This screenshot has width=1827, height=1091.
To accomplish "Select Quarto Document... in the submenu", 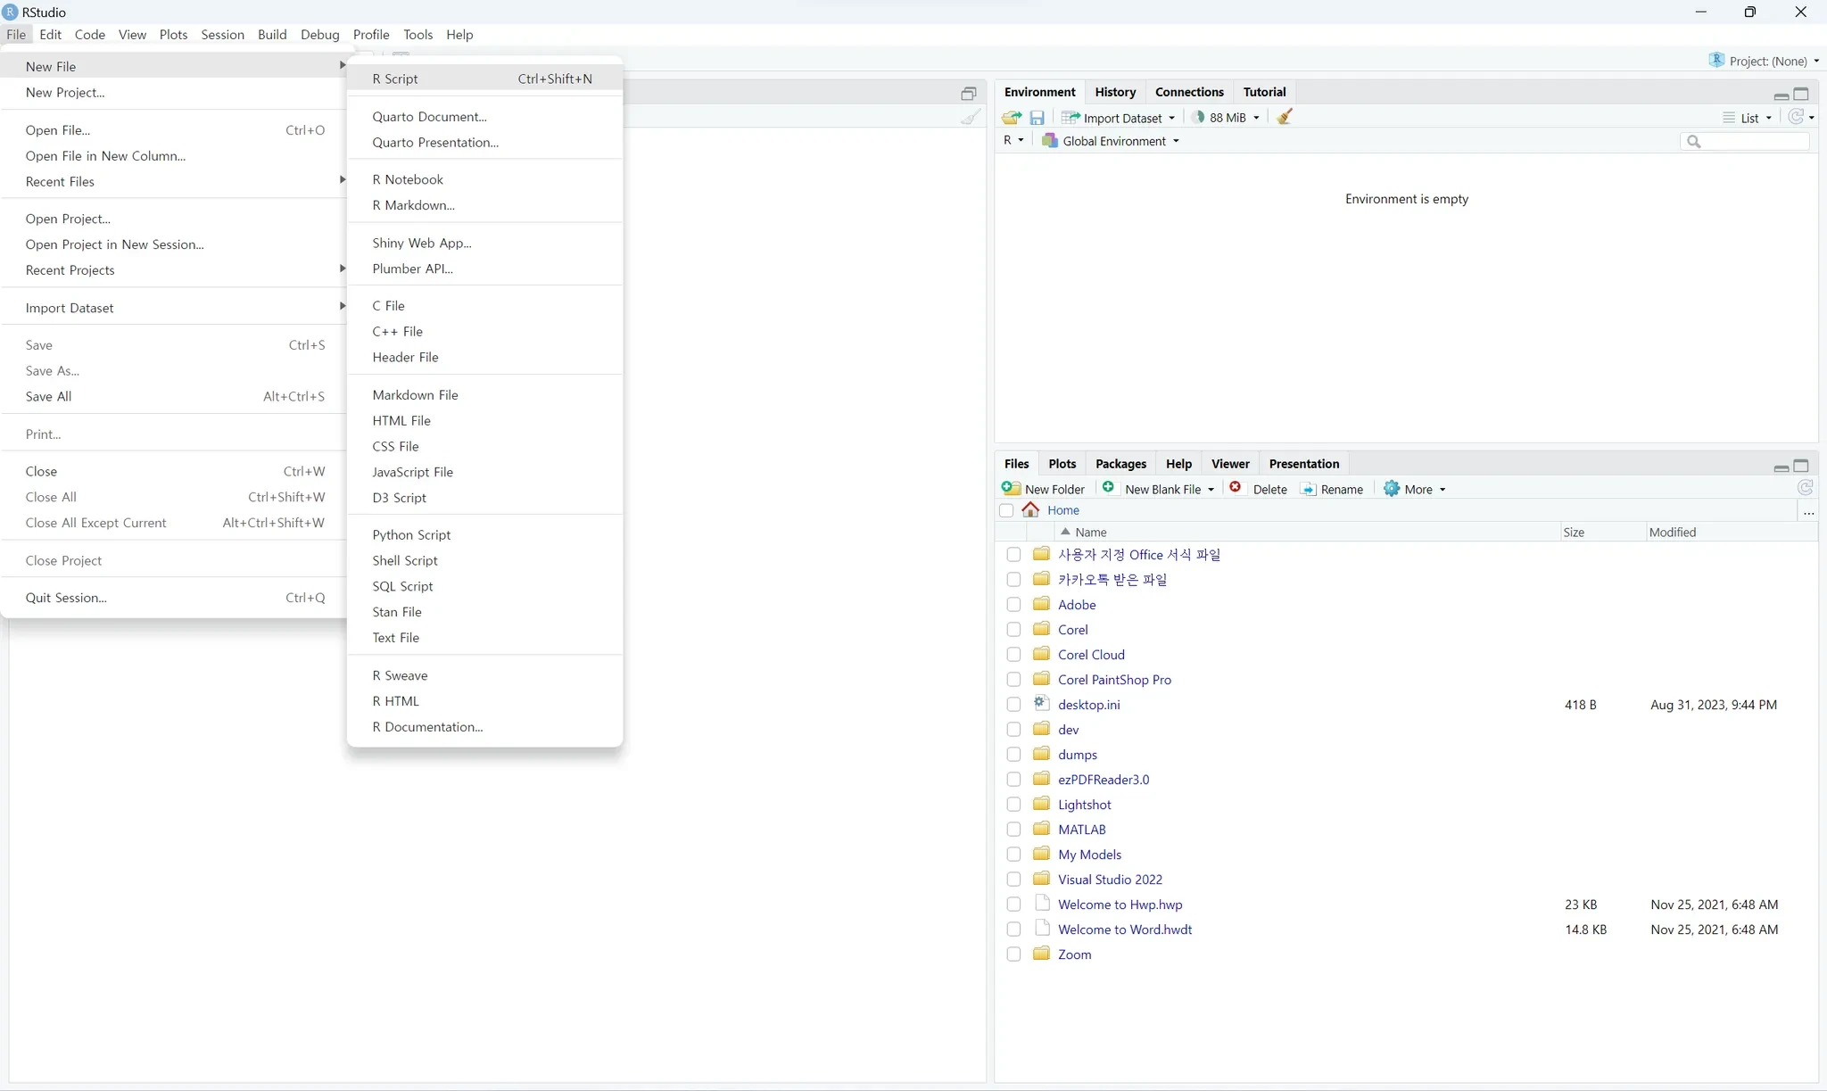I will pos(484,117).
